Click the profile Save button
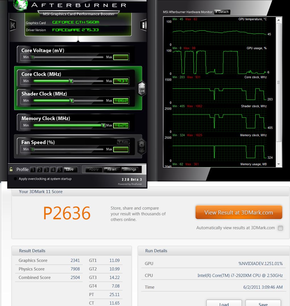Screen dimensions: 290x306 (71, 169)
